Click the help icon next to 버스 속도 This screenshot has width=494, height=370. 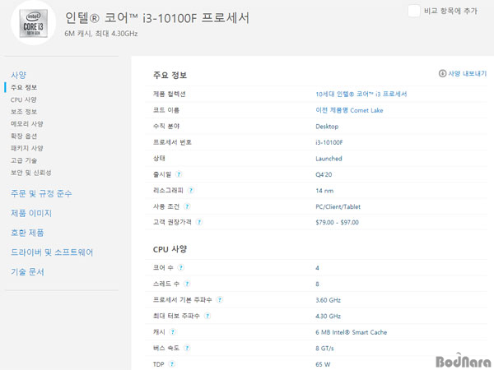pyautogui.click(x=187, y=348)
